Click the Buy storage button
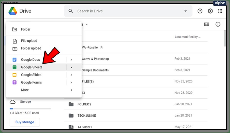230x133 pixels. (25, 122)
